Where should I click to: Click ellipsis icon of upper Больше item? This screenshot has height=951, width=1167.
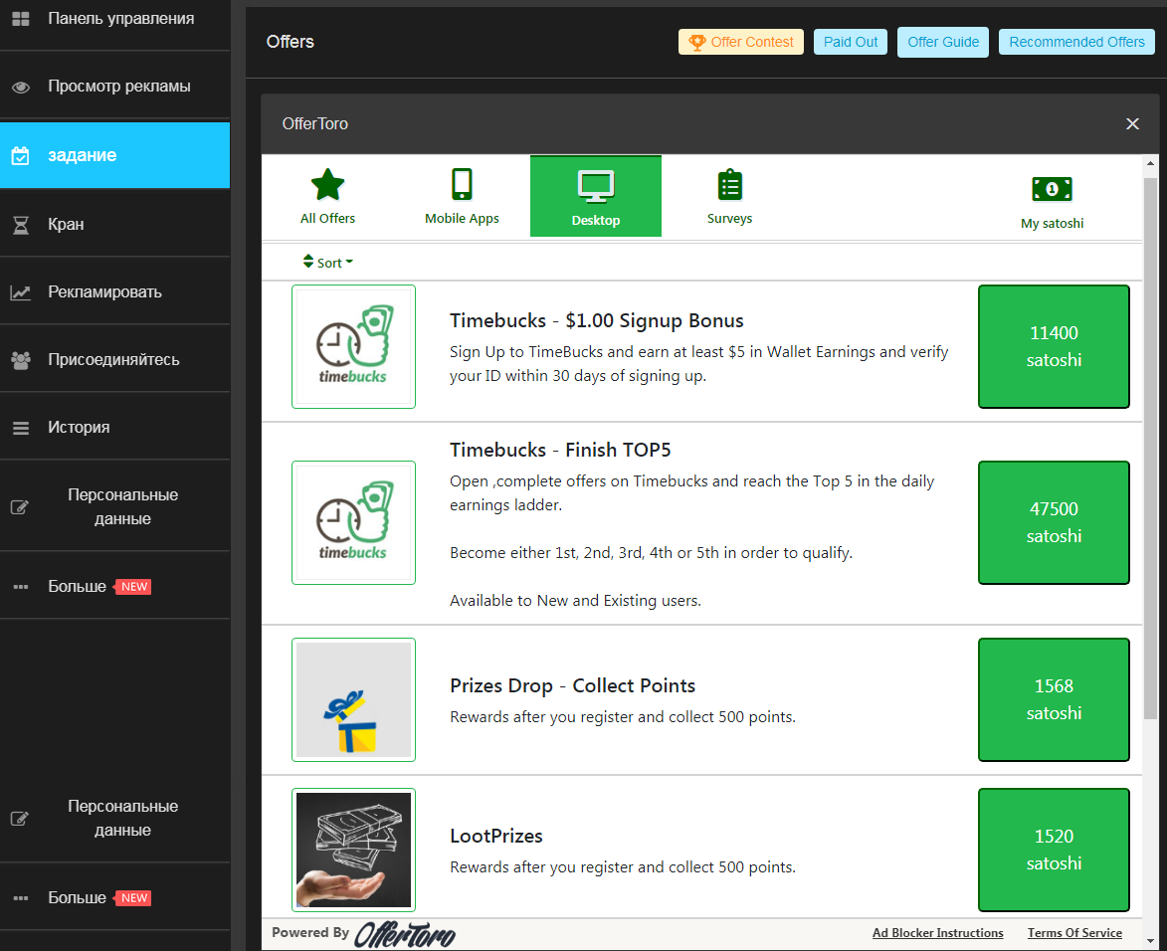pyautogui.click(x=21, y=587)
